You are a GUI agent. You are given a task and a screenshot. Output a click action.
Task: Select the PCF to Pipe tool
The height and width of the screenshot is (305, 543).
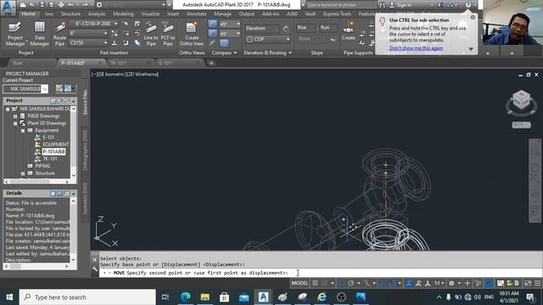[x=168, y=34]
